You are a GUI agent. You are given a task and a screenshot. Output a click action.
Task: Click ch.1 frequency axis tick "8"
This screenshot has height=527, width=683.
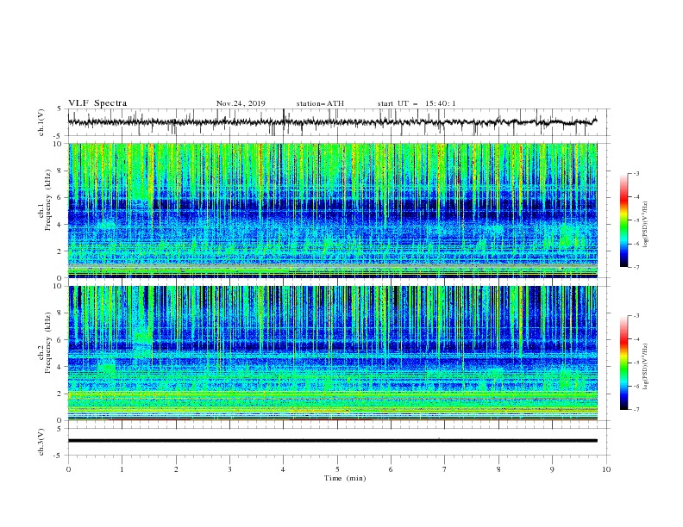pyautogui.click(x=60, y=170)
